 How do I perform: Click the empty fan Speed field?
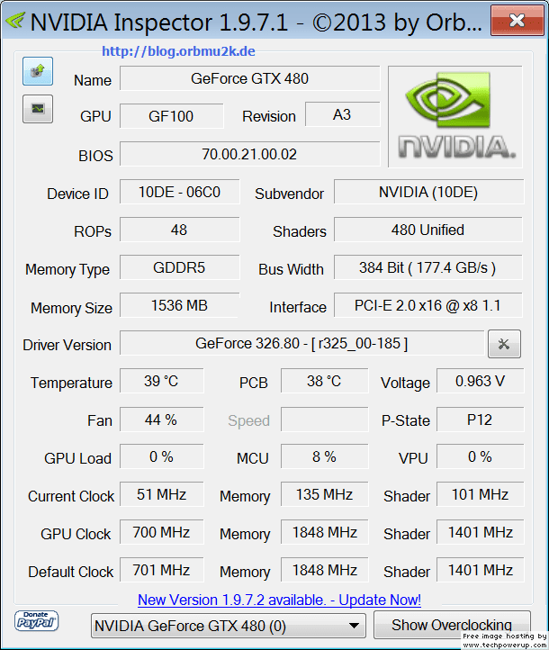(324, 420)
